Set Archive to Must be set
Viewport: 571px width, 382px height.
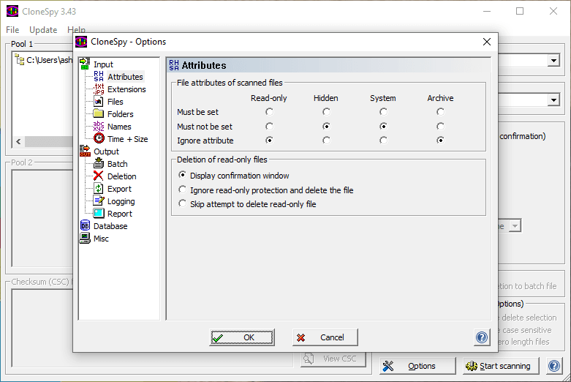440,111
